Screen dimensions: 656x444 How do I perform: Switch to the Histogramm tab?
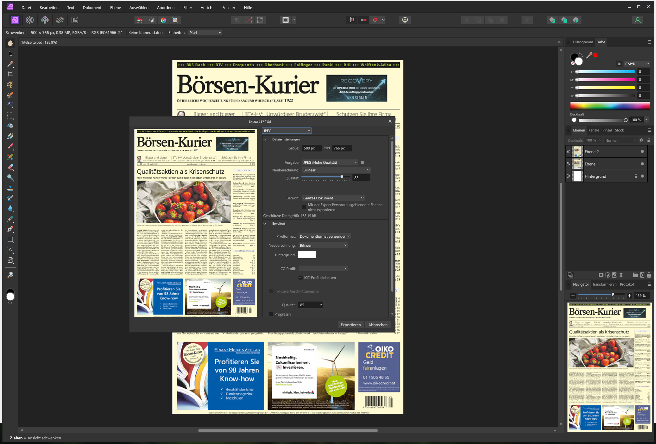point(583,42)
